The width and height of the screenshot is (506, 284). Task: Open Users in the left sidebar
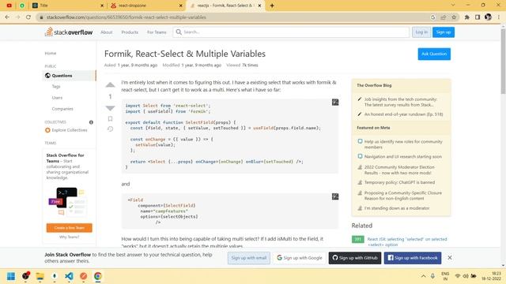click(57, 98)
